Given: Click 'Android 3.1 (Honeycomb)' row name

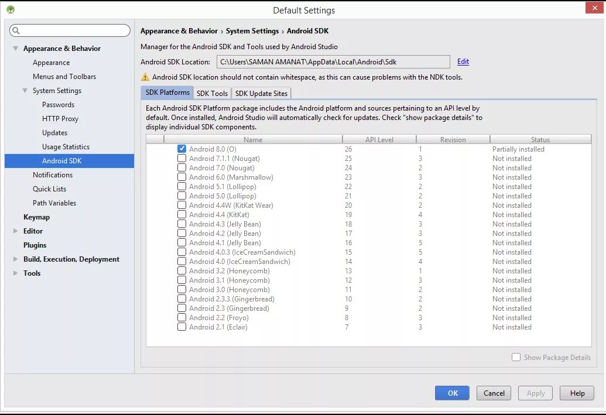Looking at the screenshot, I should tap(229, 280).
